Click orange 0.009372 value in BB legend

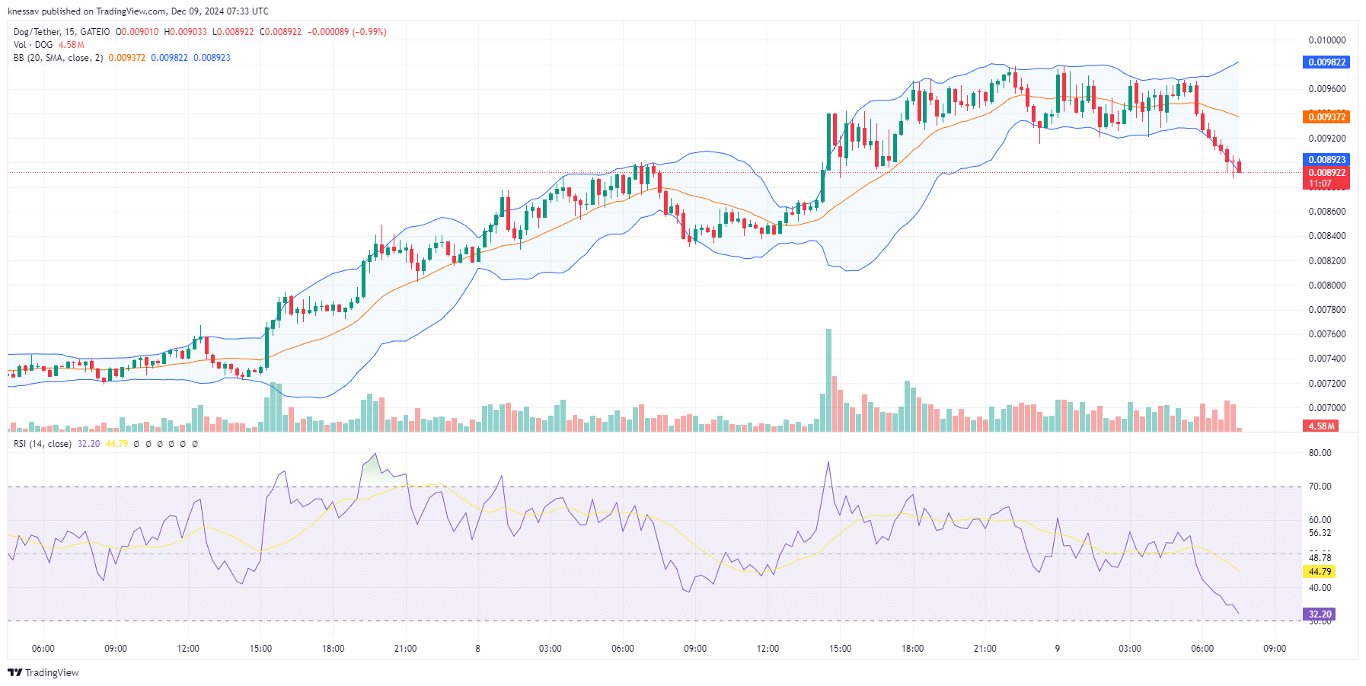126,58
